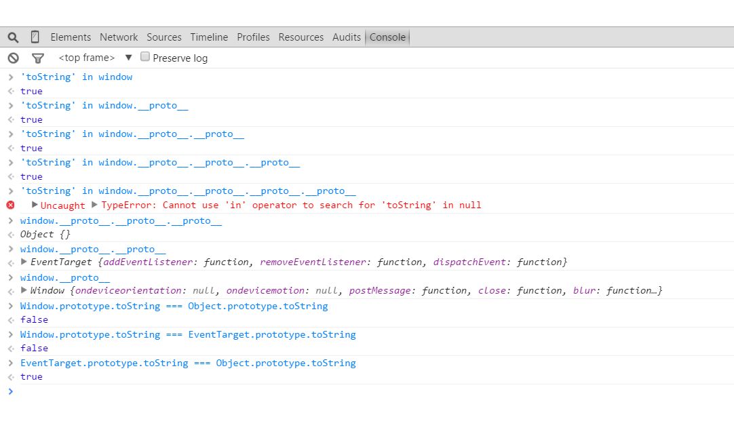Image resolution: width=734 pixels, height=436 pixels.
Task: Open the Audits tab
Action: (x=347, y=37)
